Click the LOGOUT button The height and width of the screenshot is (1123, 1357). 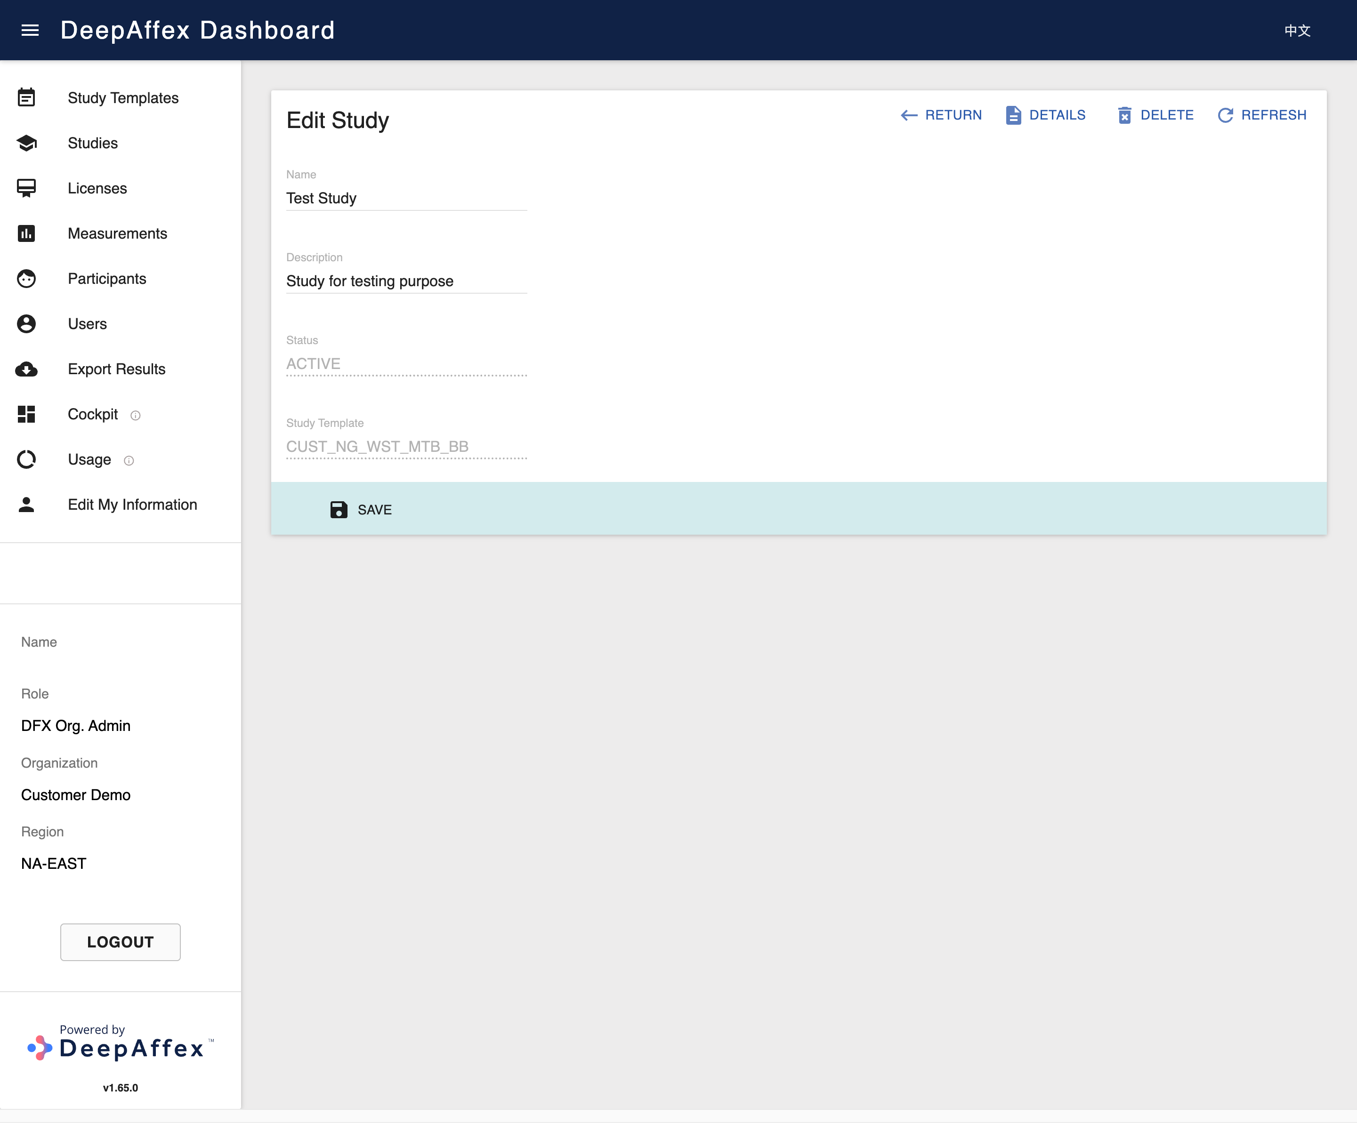(x=120, y=941)
